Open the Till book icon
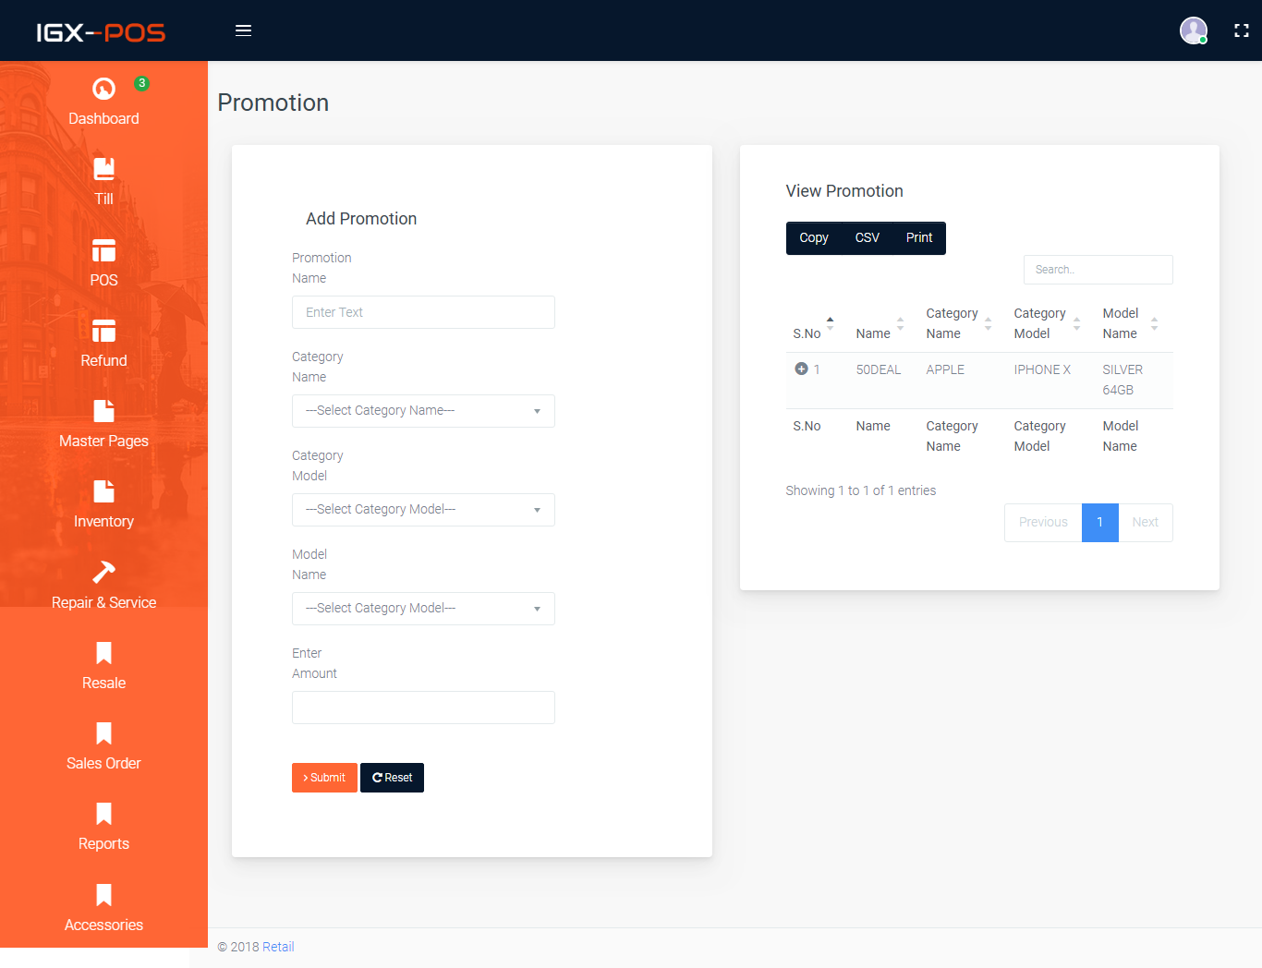This screenshot has height=968, width=1262. 103,169
